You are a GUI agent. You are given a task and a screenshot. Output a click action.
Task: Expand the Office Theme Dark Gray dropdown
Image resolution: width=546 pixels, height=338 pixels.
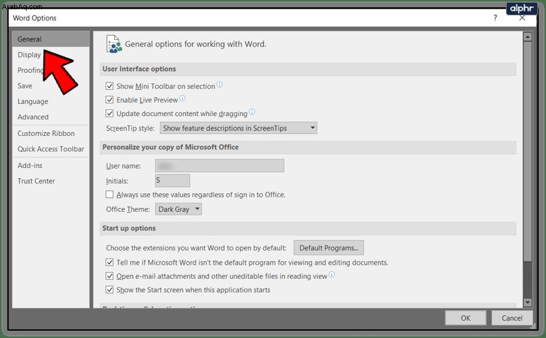[178, 209]
